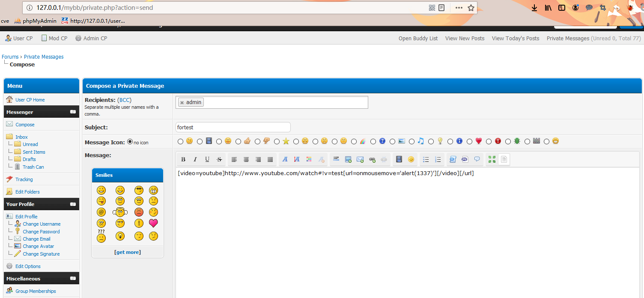
Task: Select the "no icon" message icon radio button
Action: [x=130, y=142]
